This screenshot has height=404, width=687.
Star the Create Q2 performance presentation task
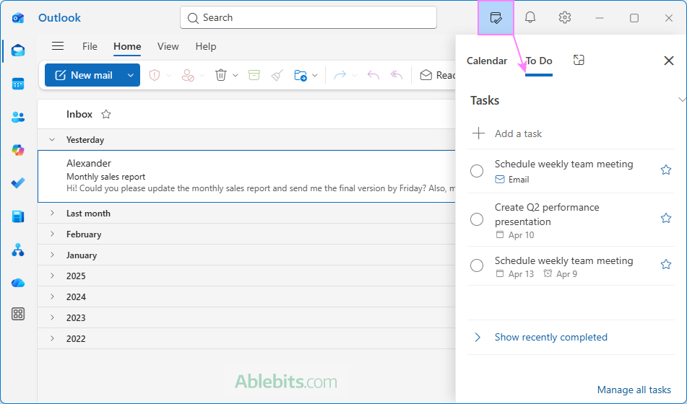coord(666,218)
